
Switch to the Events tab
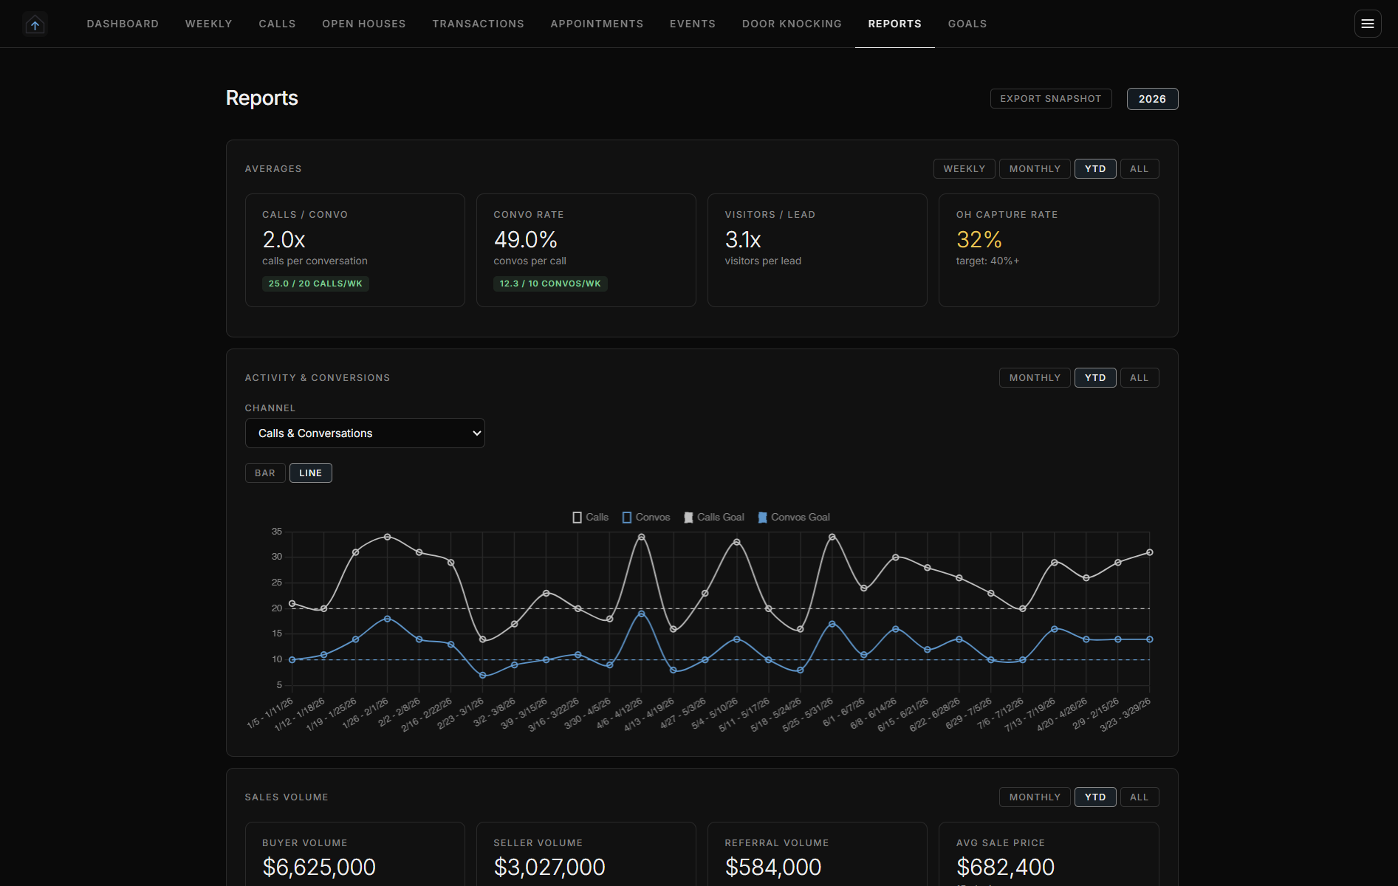(x=693, y=24)
